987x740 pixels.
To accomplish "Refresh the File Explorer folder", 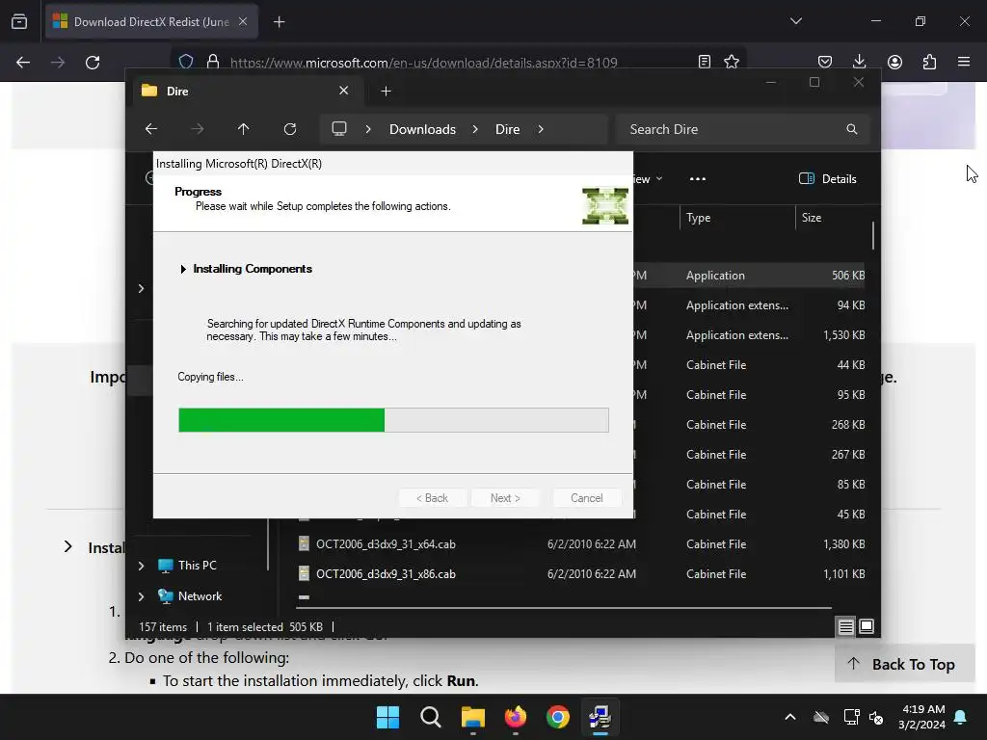I will pos(289,129).
